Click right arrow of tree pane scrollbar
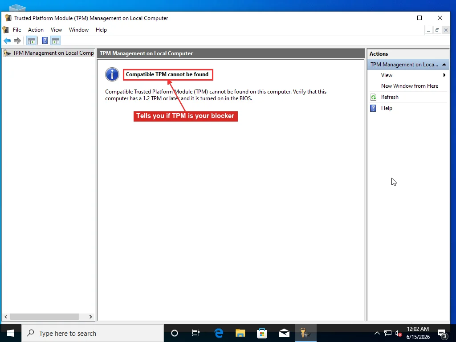Screen dimensions: 456x342 click(91, 317)
